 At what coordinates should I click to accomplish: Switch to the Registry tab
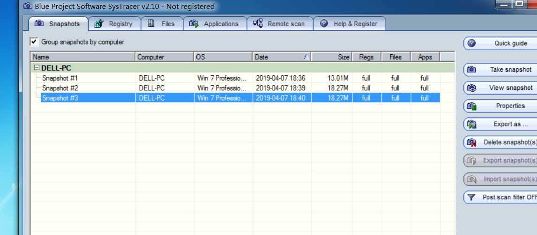point(114,23)
